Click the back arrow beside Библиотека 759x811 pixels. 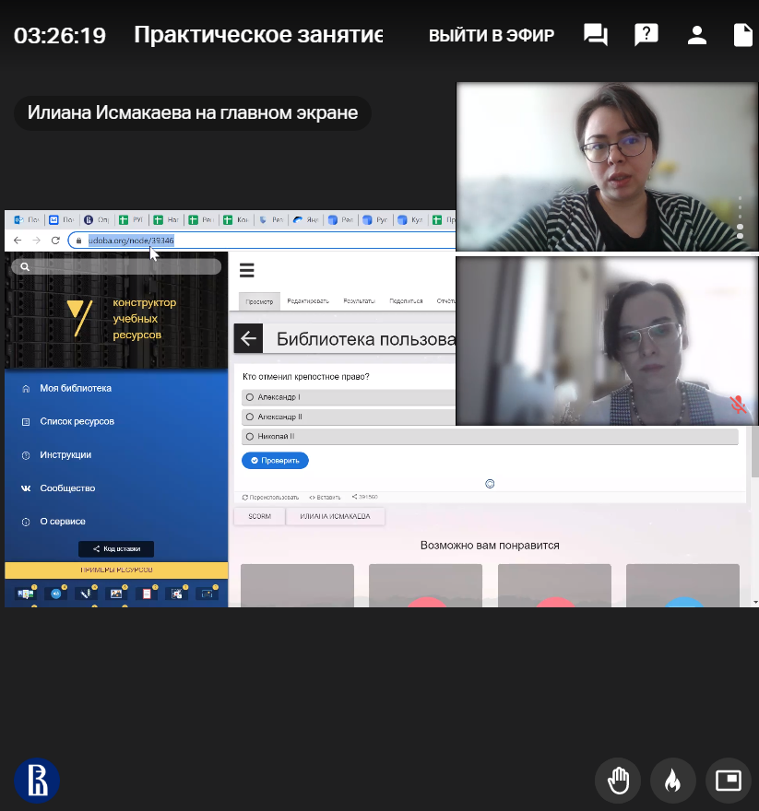(248, 339)
